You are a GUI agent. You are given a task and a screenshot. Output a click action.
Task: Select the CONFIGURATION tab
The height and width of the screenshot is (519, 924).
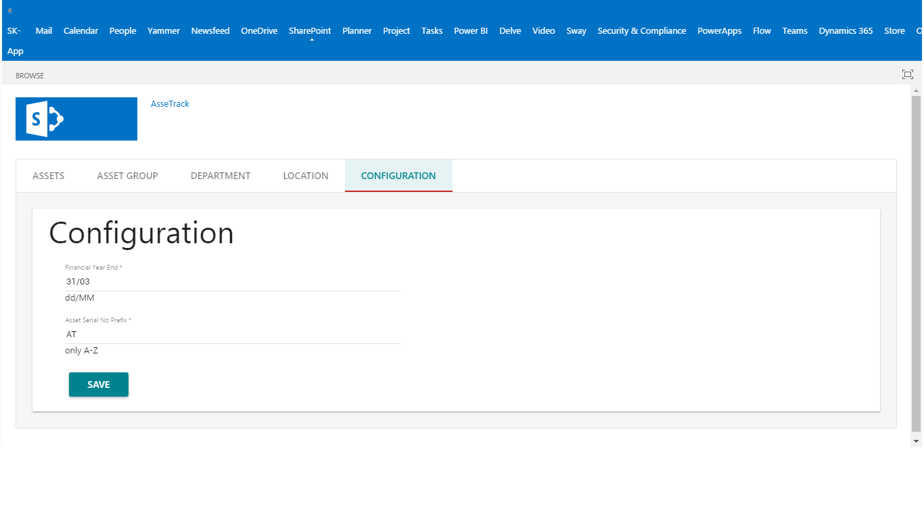(398, 176)
